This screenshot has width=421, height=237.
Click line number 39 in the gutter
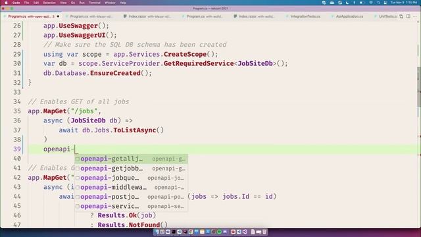(17, 149)
